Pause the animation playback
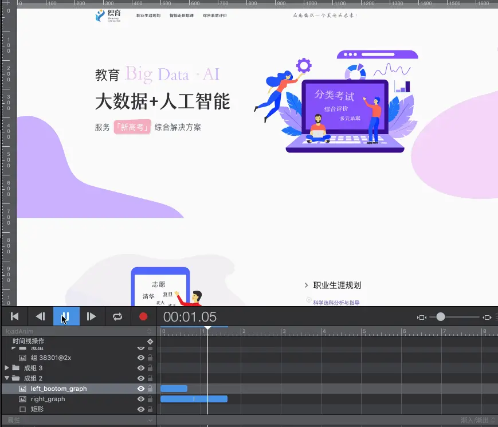This screenshot has height=427, width=498. click(x=66, y=316)
